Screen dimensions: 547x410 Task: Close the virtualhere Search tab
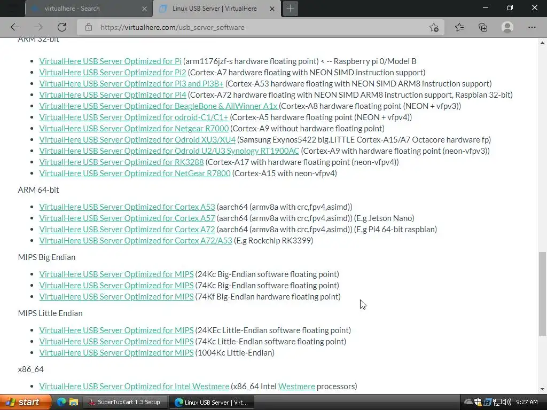[144, 9]
